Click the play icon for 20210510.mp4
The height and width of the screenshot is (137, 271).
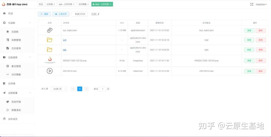click(x=50, y=71)
